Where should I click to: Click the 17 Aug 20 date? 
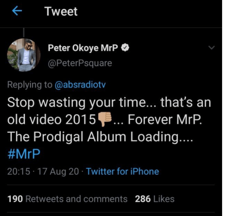[57, 171]
